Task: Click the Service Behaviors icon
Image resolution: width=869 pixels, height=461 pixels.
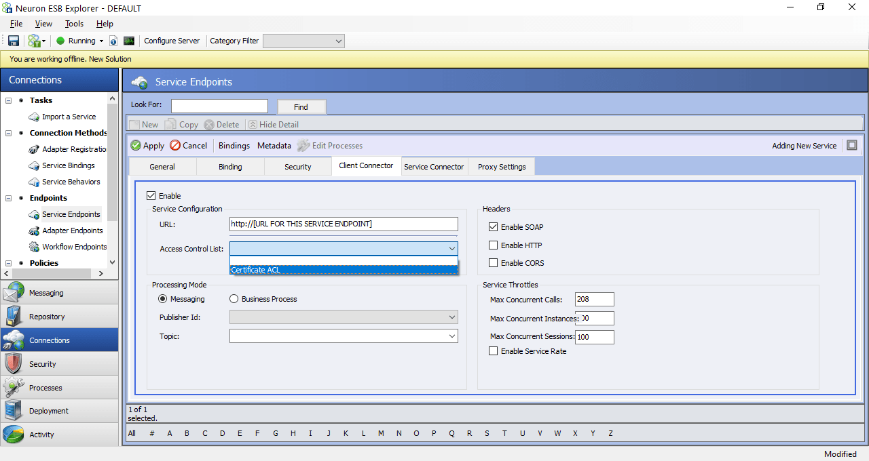Action: click(x=34, y=182)
